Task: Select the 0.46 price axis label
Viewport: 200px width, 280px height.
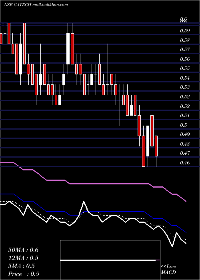Action: 185,163
